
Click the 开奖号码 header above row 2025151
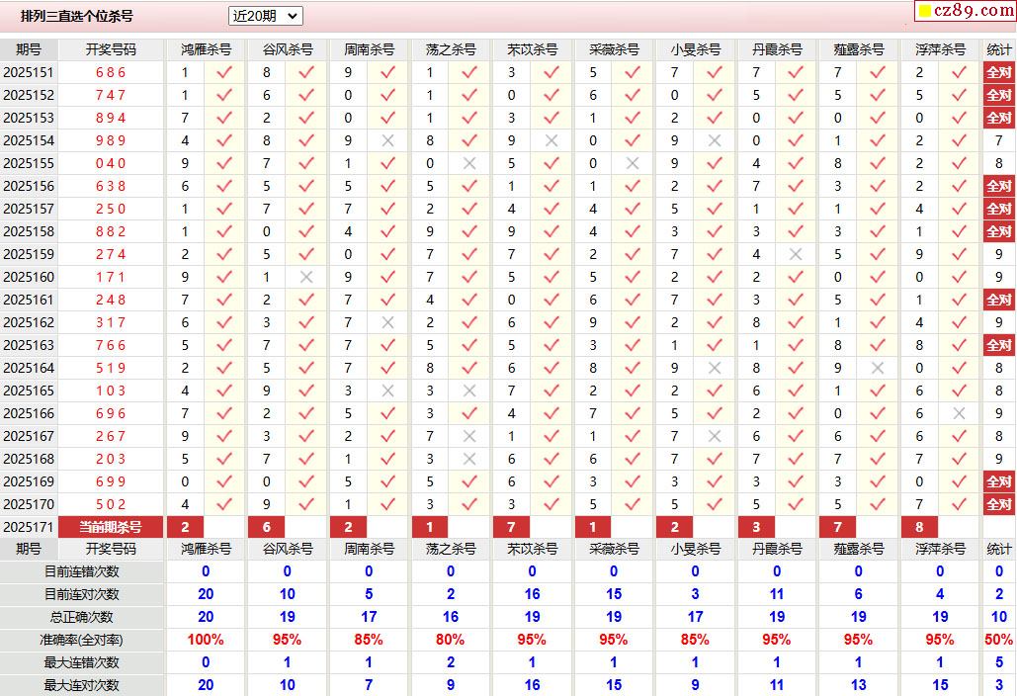click(111, 49)
